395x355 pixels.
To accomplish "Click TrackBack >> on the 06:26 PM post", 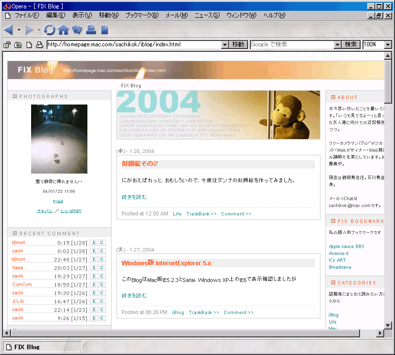I will [204, 313].
